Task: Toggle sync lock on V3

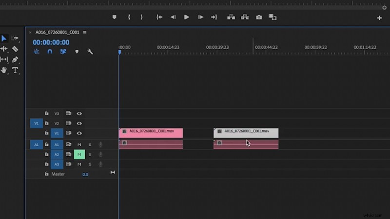Action: click(69, 113)
